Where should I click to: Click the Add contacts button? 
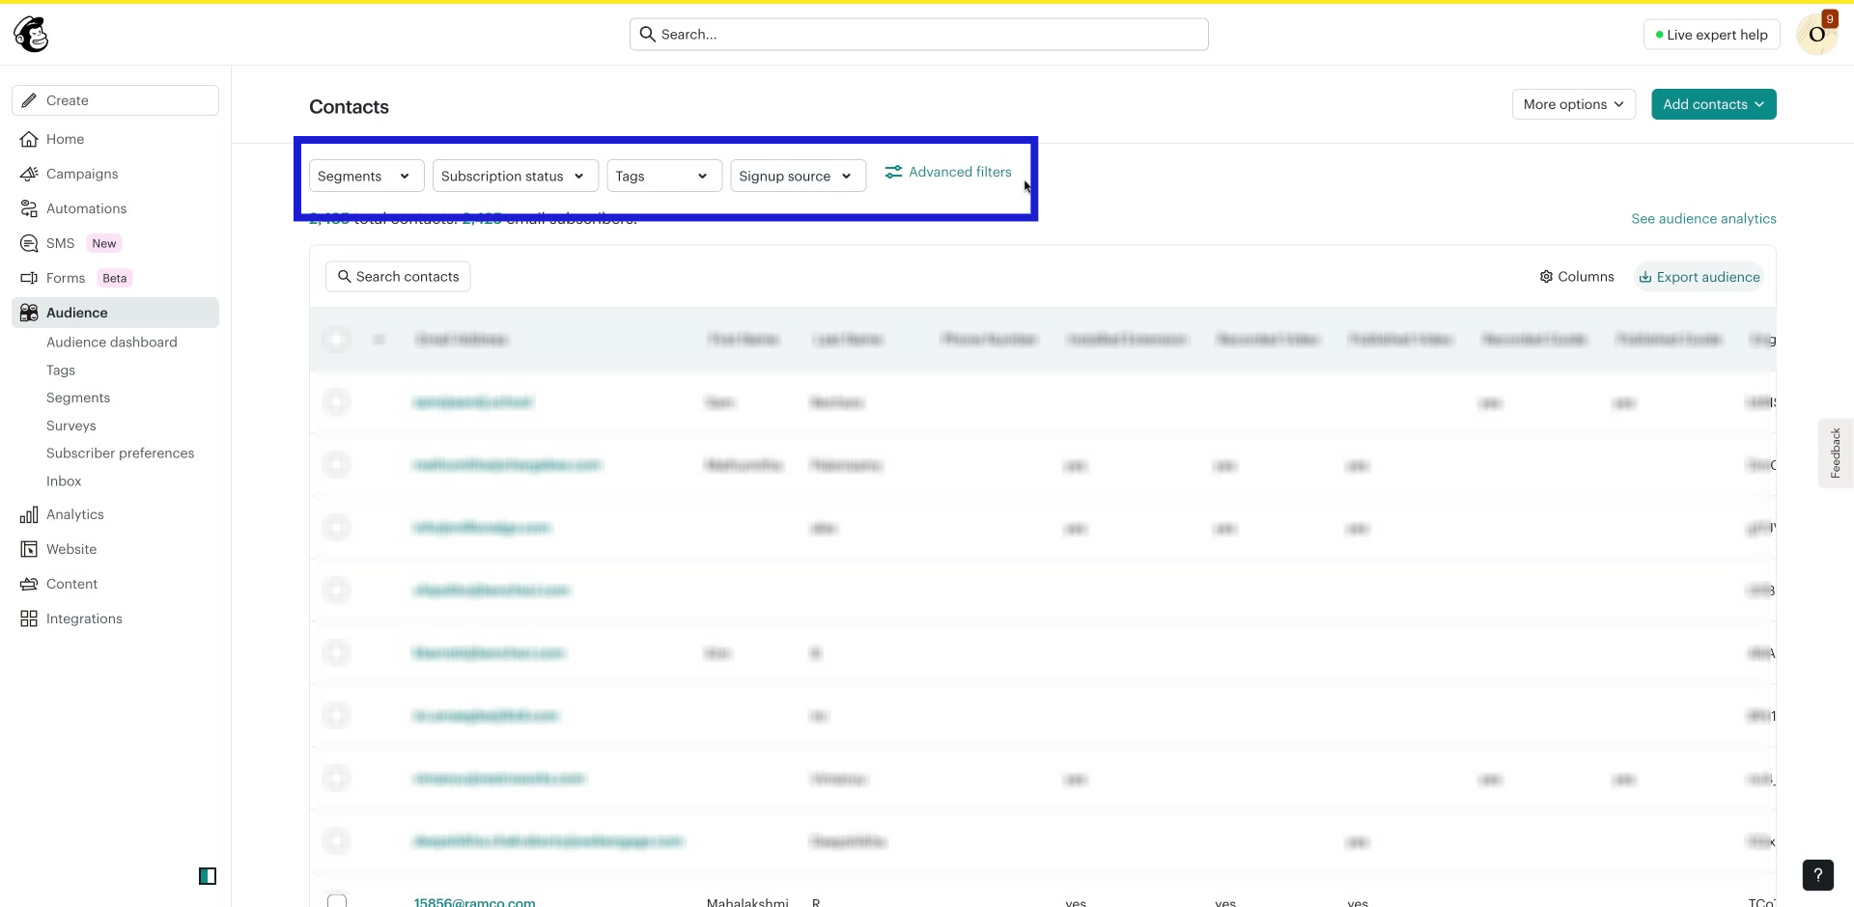1713,104
